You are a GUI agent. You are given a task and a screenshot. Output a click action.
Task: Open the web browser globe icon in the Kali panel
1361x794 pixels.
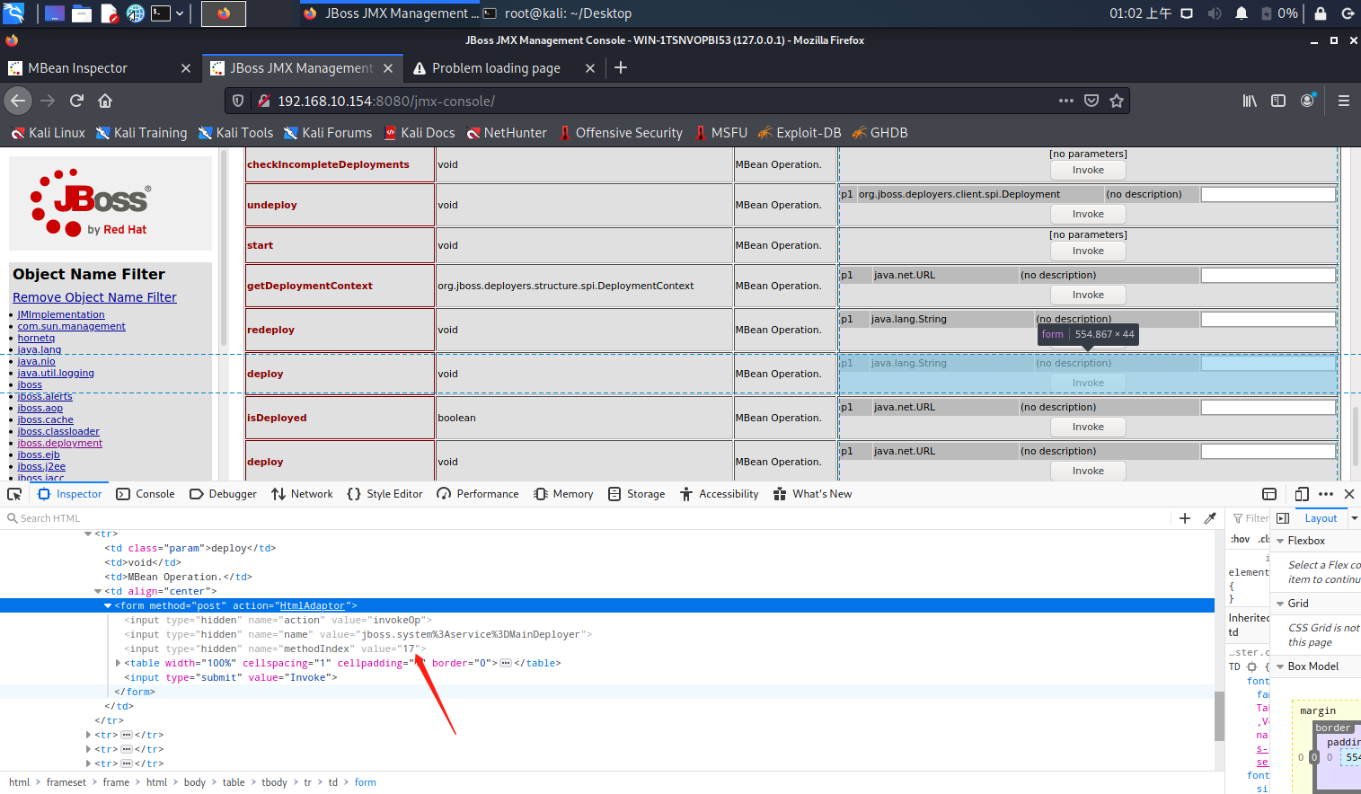coord(135,13)
